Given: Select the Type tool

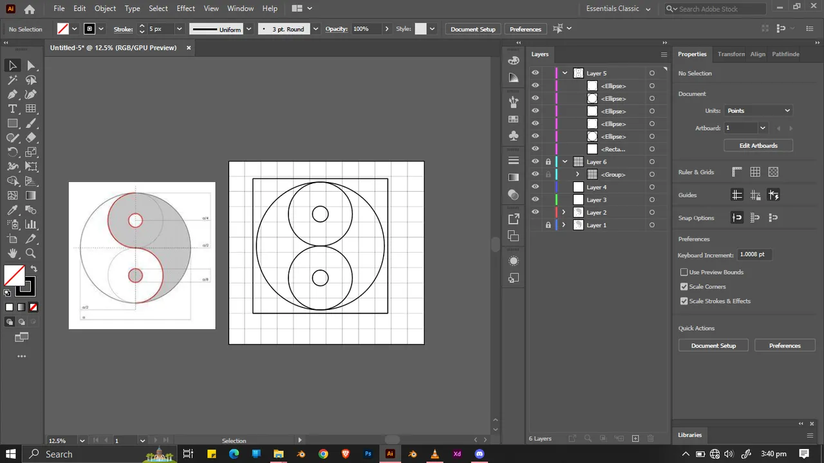Looking at the screenshot, I should click(12, 109).
